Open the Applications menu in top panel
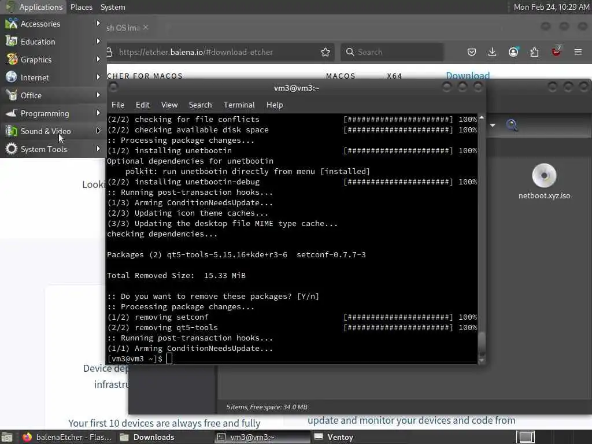The width and height of the screenshot is (592, 444). click(x=34, y=7)
